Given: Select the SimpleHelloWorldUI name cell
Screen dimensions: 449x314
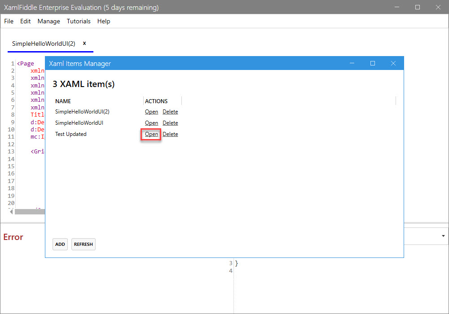Looking at the screenshot, I should [79, 122].
